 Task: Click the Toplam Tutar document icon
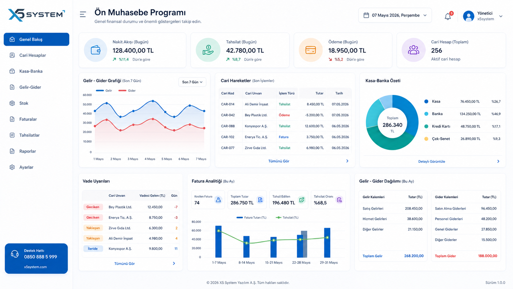point(260,200)
